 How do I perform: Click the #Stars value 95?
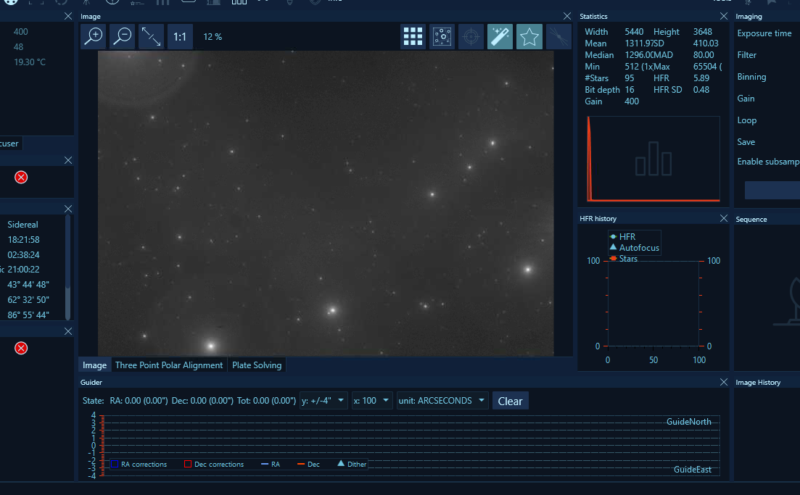click(630, 78)
